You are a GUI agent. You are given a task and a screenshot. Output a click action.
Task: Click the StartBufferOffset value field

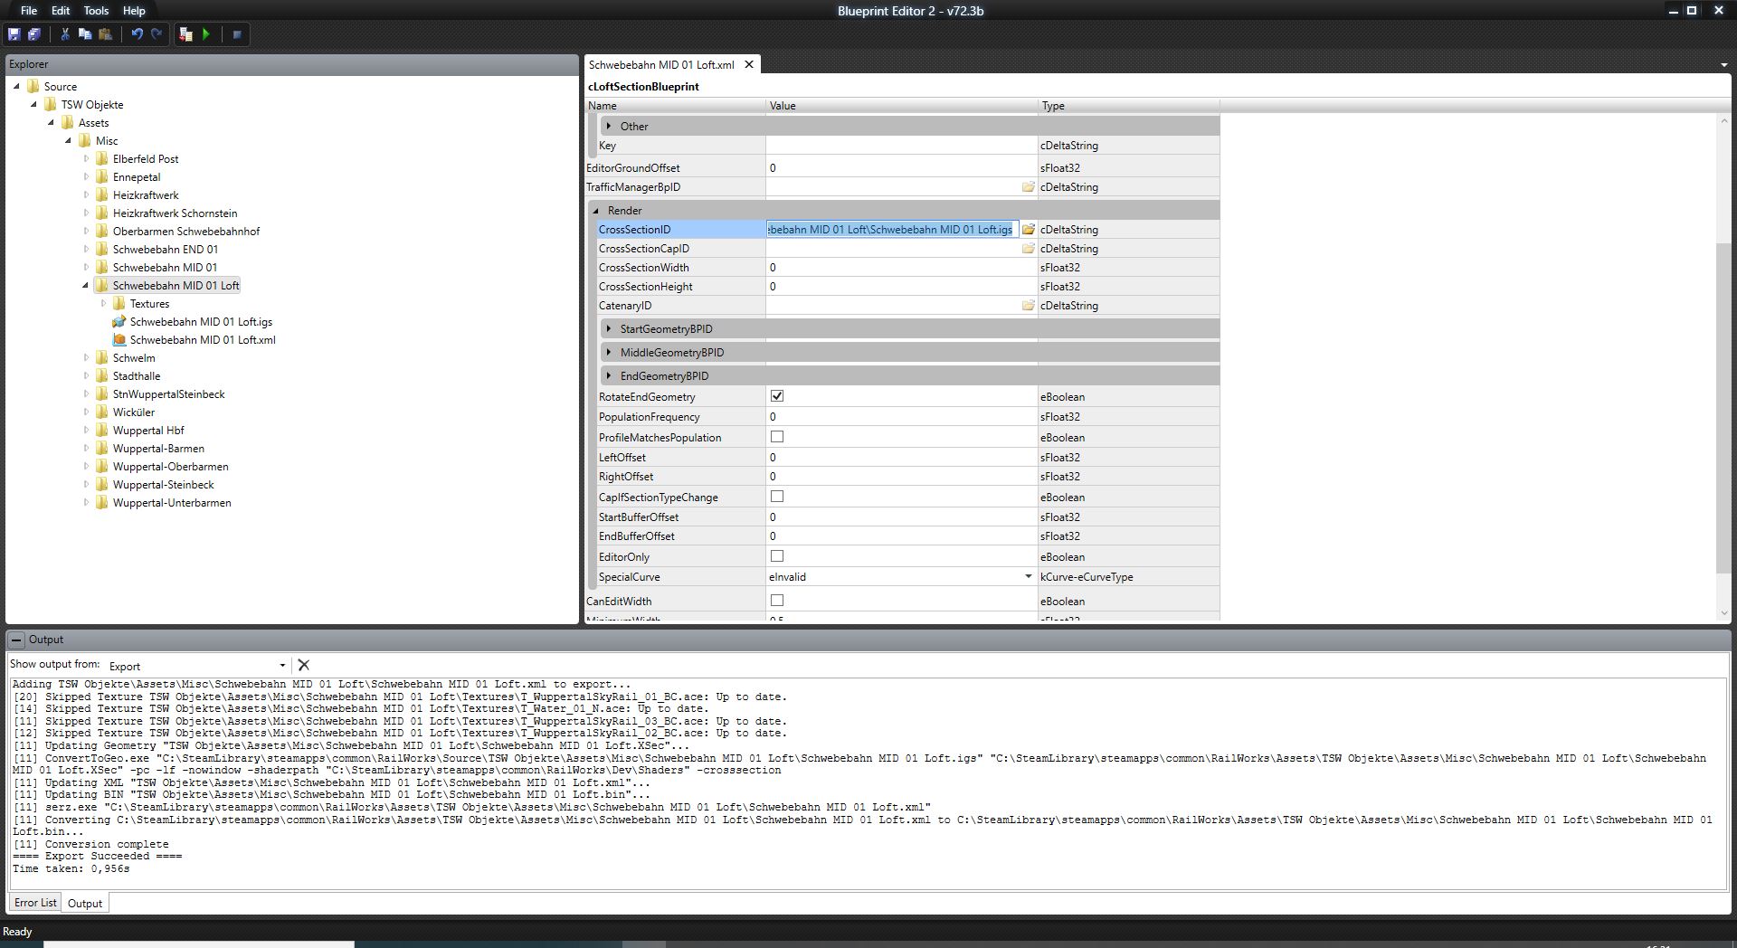(901, 517)
